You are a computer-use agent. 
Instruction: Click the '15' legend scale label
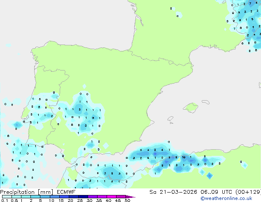pos(61,200)
